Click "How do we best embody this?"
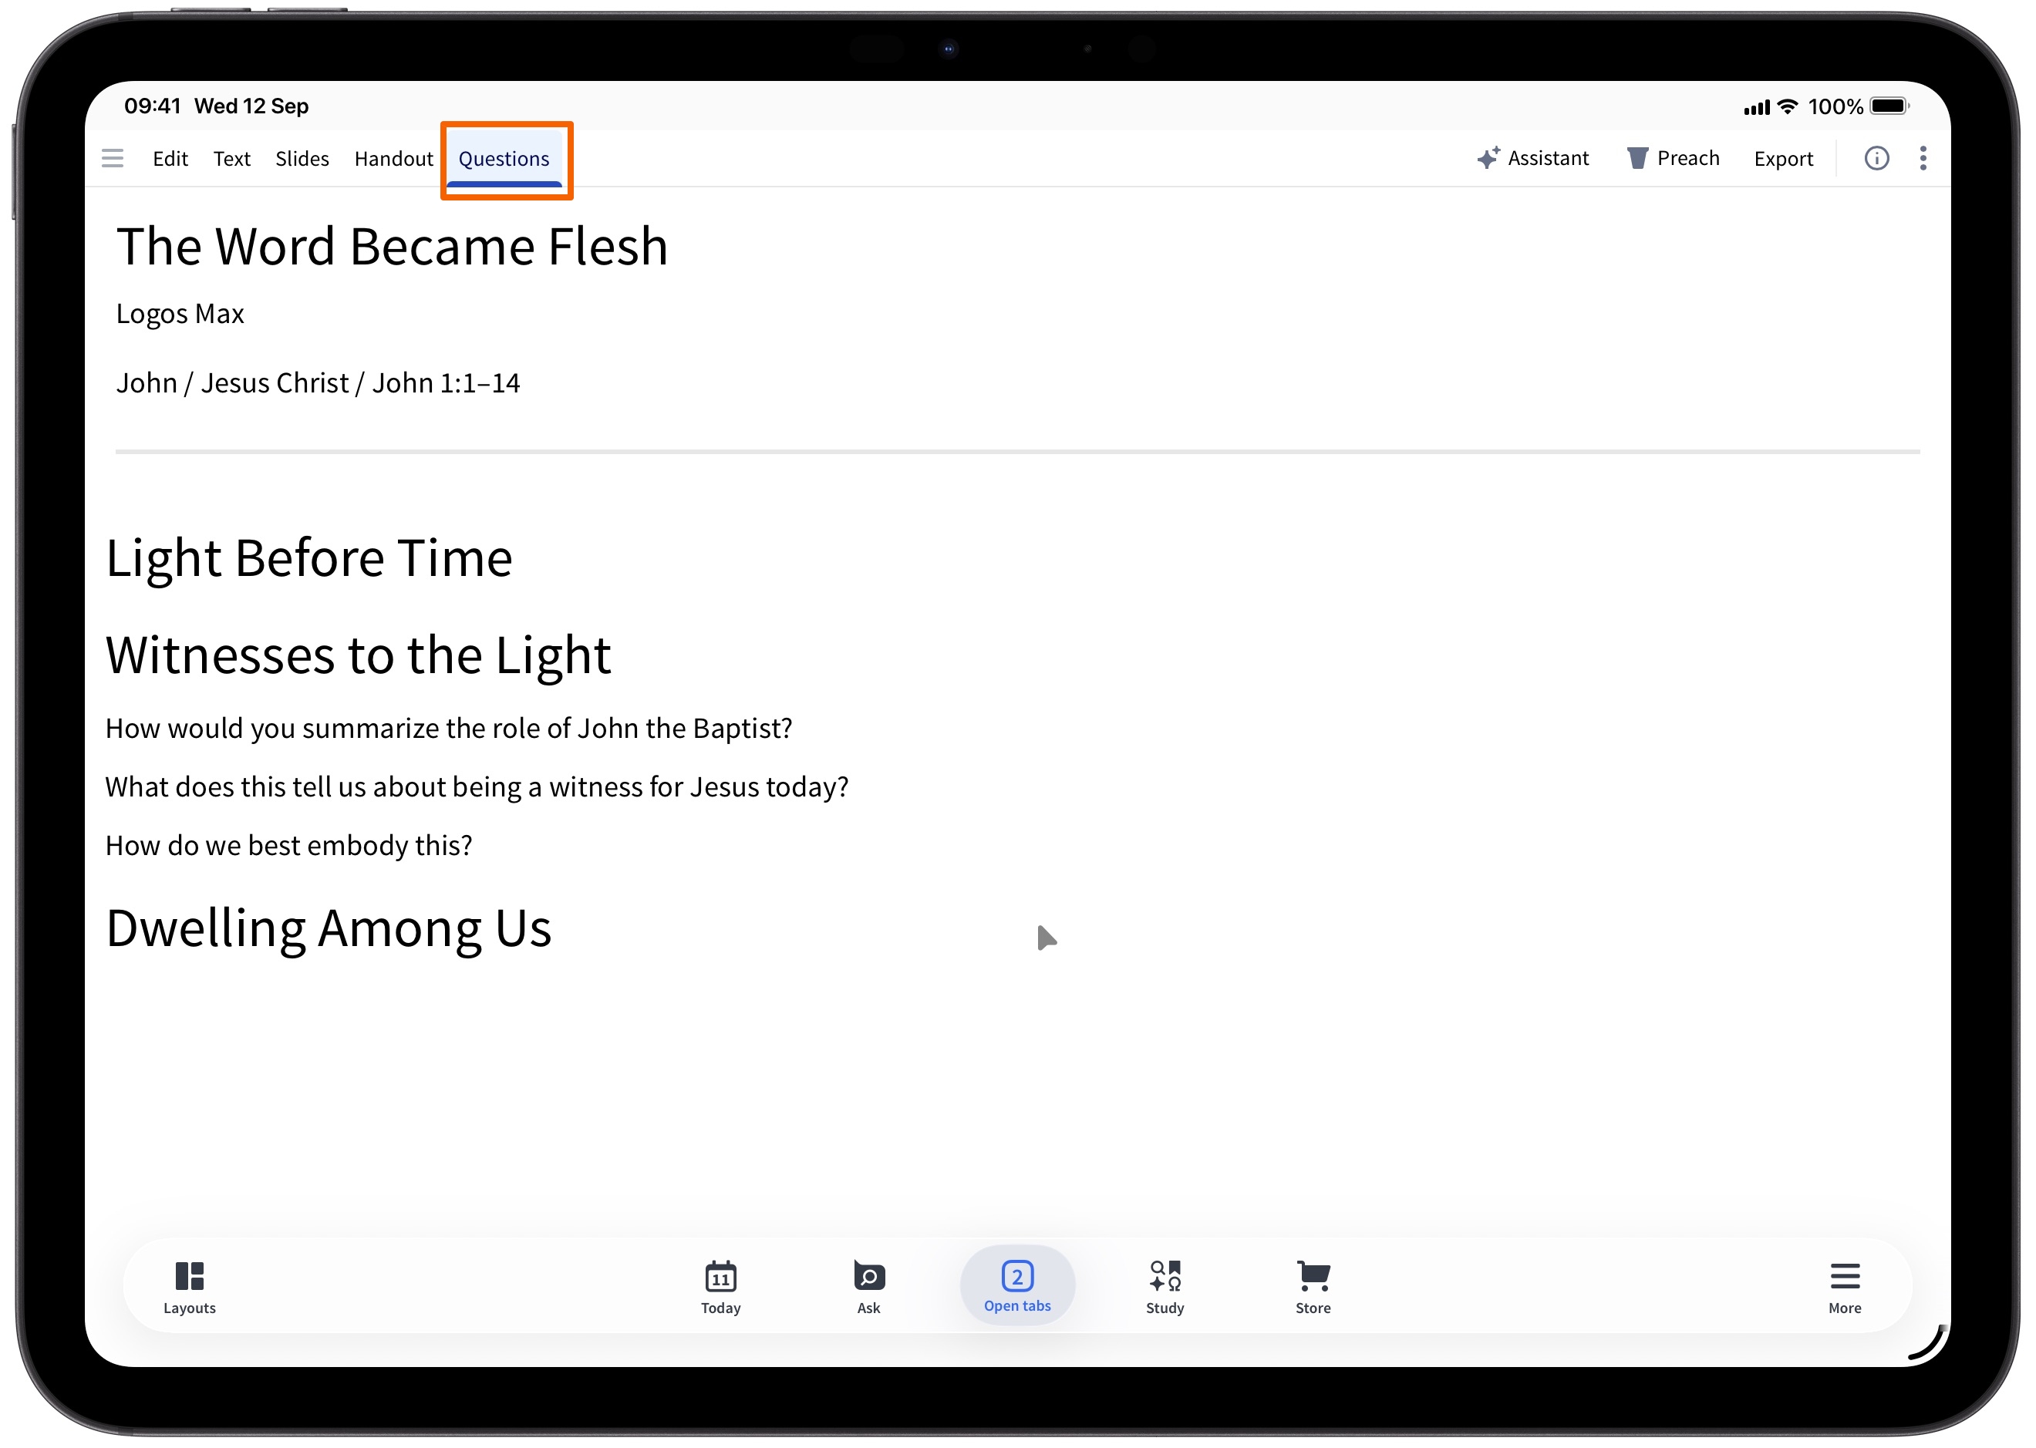 click(289, 845)
